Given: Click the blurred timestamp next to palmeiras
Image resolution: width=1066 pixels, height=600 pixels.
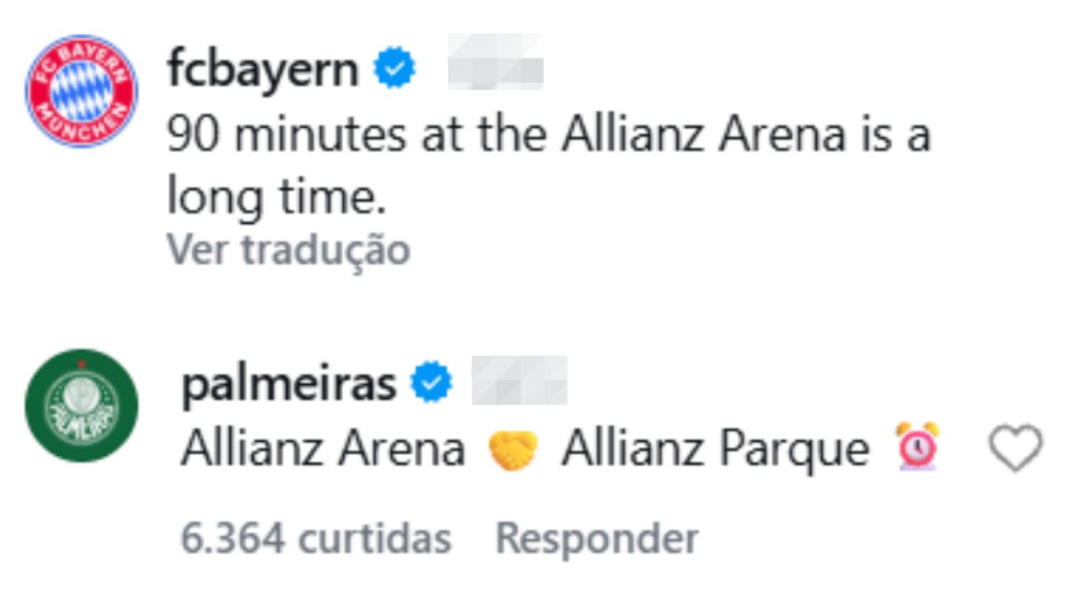Looking at the screenshot, I should (x=519, y=380).
